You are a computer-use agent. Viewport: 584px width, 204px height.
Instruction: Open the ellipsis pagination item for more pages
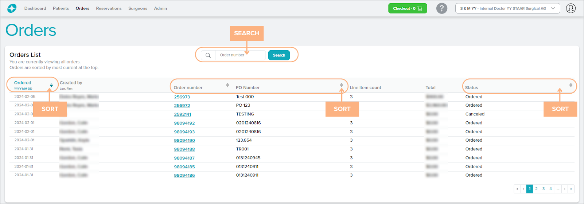[558, 189]
